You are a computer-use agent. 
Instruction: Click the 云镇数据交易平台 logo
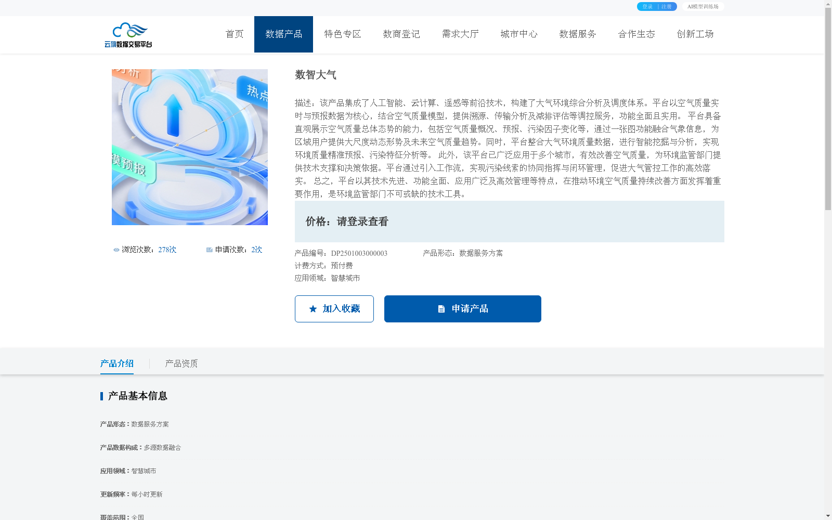[128, 35]
